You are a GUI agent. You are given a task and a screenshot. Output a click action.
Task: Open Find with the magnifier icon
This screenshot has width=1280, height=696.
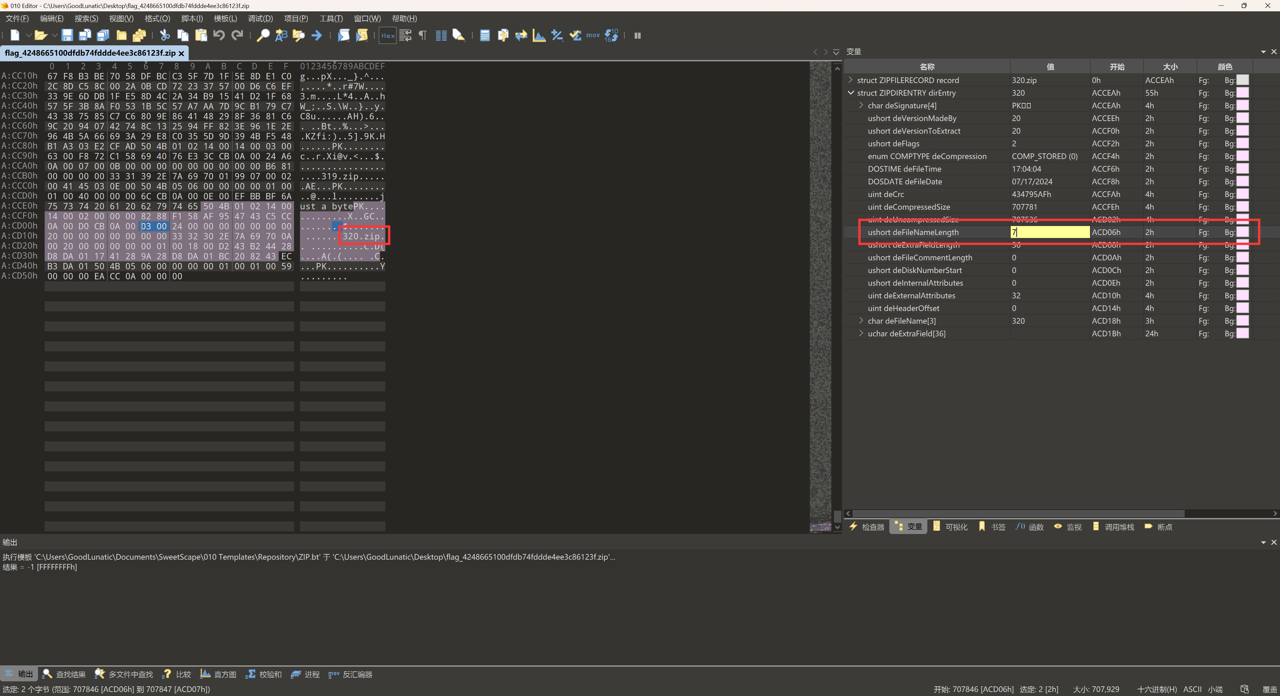pos(263,35)
